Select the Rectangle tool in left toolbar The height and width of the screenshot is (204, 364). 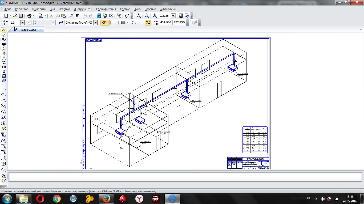[x=3, y=158]
